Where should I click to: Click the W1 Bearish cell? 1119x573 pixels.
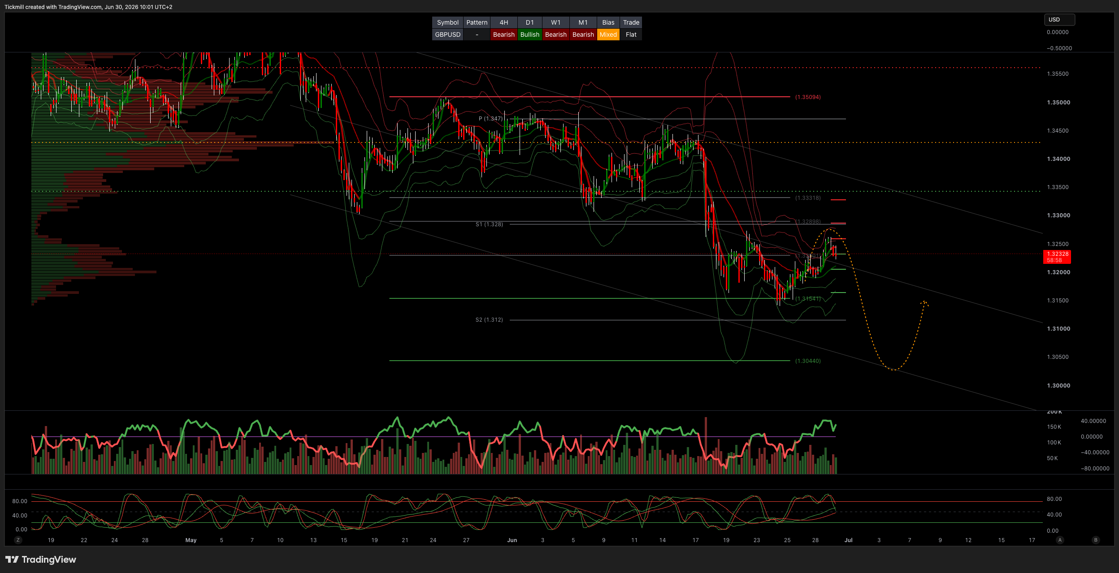pos(555,34)
